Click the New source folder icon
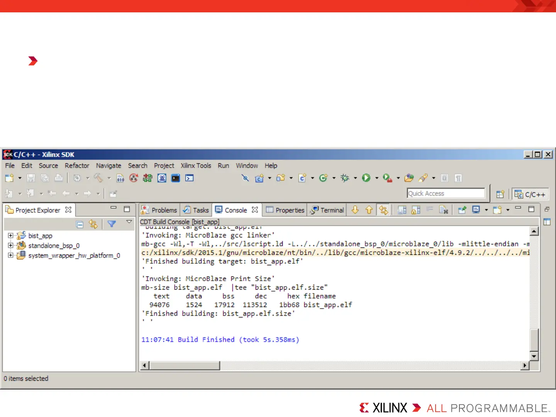This screenshot has height=417, width=556. point(281,178)
